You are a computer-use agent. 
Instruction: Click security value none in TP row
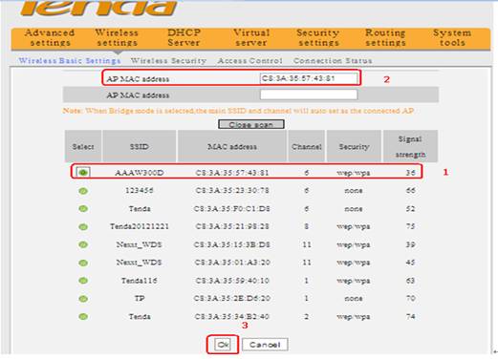click(x=354, y=299)
